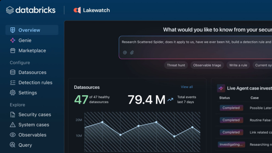Click the Completed badge for Possible Later case
272x153 pixels.
click(231, 108)
